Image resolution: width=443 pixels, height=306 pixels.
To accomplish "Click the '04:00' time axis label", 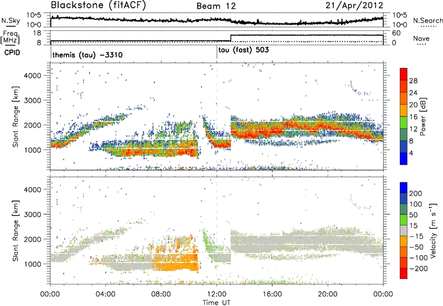I will tap(105, 294).
